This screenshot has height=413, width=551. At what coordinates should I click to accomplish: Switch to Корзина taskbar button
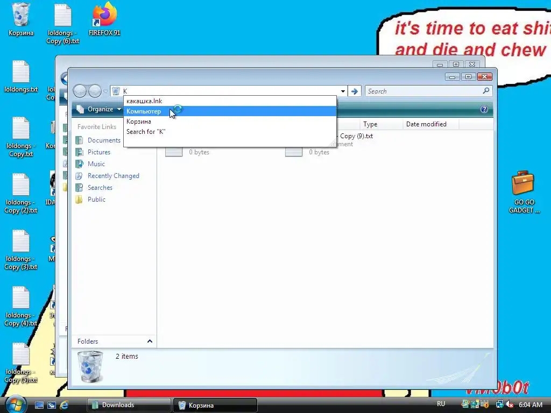[x=215, y=405]
